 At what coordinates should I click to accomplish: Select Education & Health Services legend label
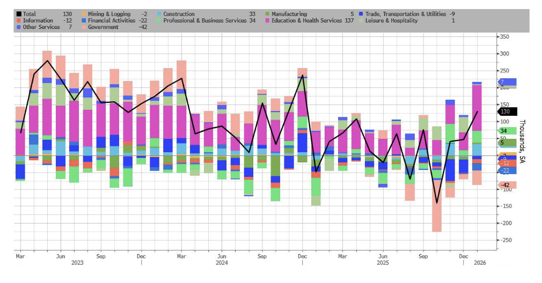click(307, 21)
